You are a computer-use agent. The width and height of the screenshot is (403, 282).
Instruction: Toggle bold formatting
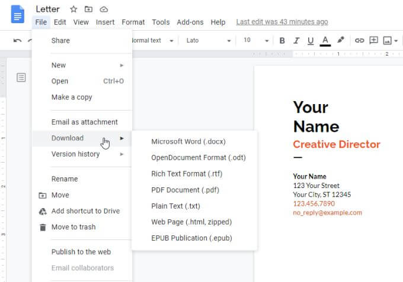(x=282, y=41)
